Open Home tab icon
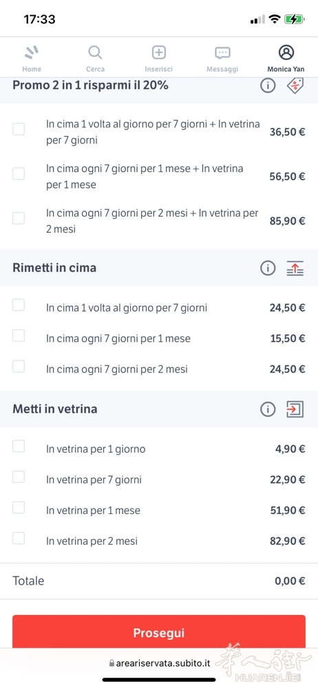The width and height of the screenshot is (318, 688). (32, 53)
